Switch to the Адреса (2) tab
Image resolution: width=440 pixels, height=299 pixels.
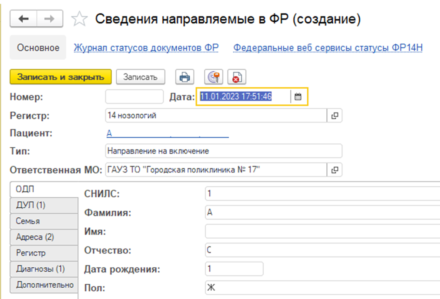[35, 237]
